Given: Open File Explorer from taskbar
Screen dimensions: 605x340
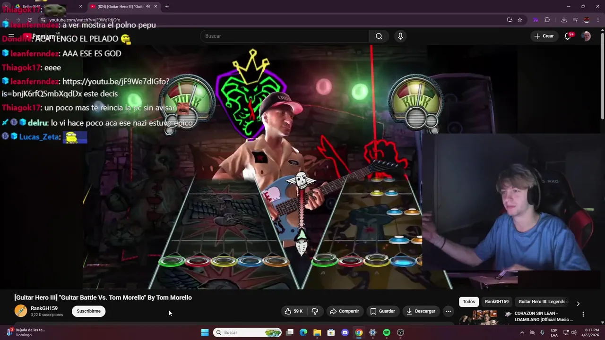Looking at the screenshot, I should click(x=317, y=332).
